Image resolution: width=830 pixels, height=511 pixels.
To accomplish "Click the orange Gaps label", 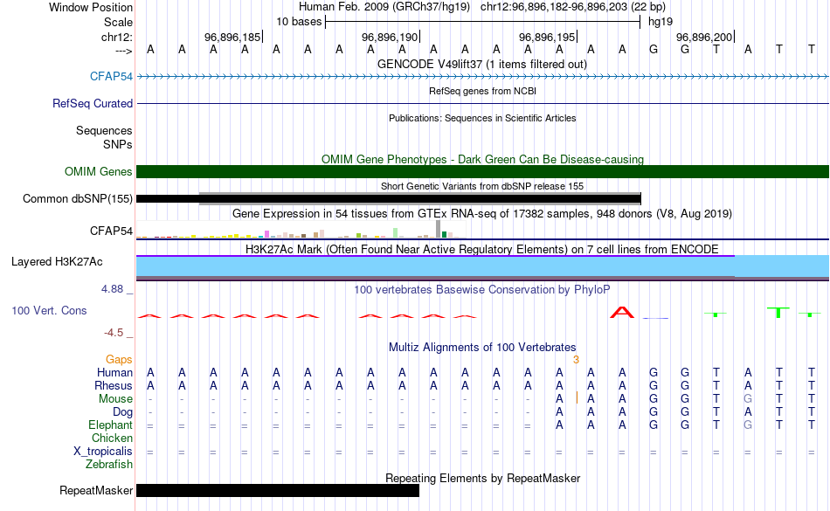I will [x=119, y=360].
